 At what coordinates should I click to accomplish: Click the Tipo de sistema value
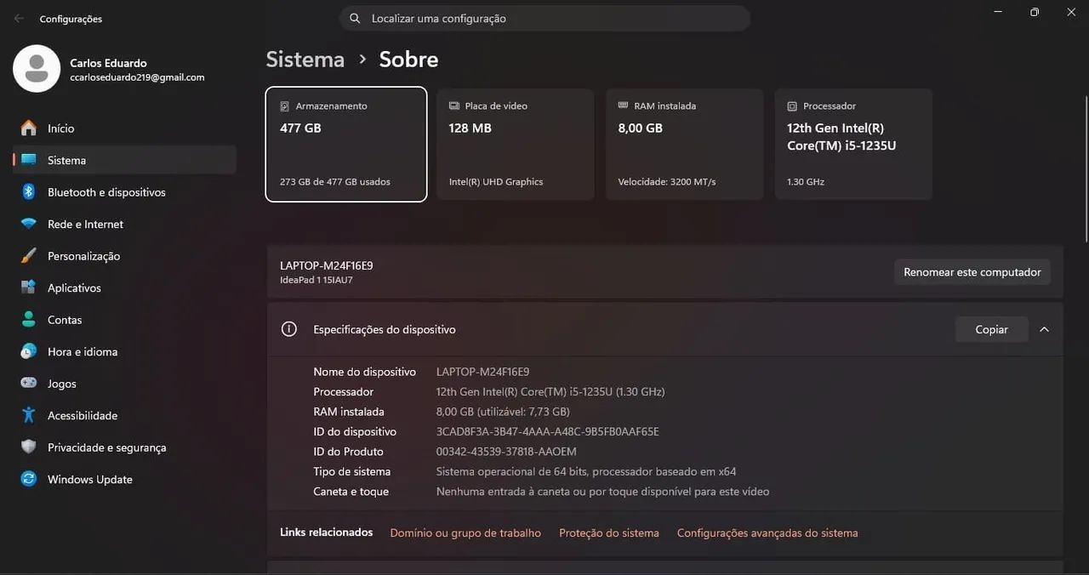pyautogui.click(x=586, y=471)
